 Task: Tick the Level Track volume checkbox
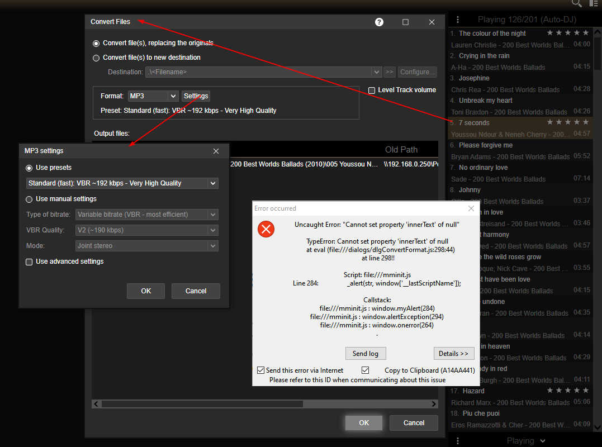point(372,90)
